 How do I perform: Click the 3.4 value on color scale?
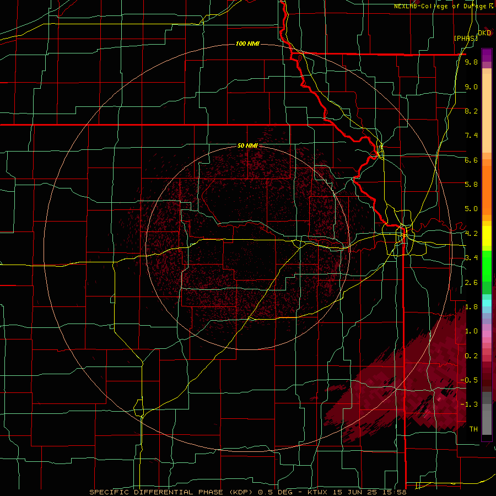point(471,258)
